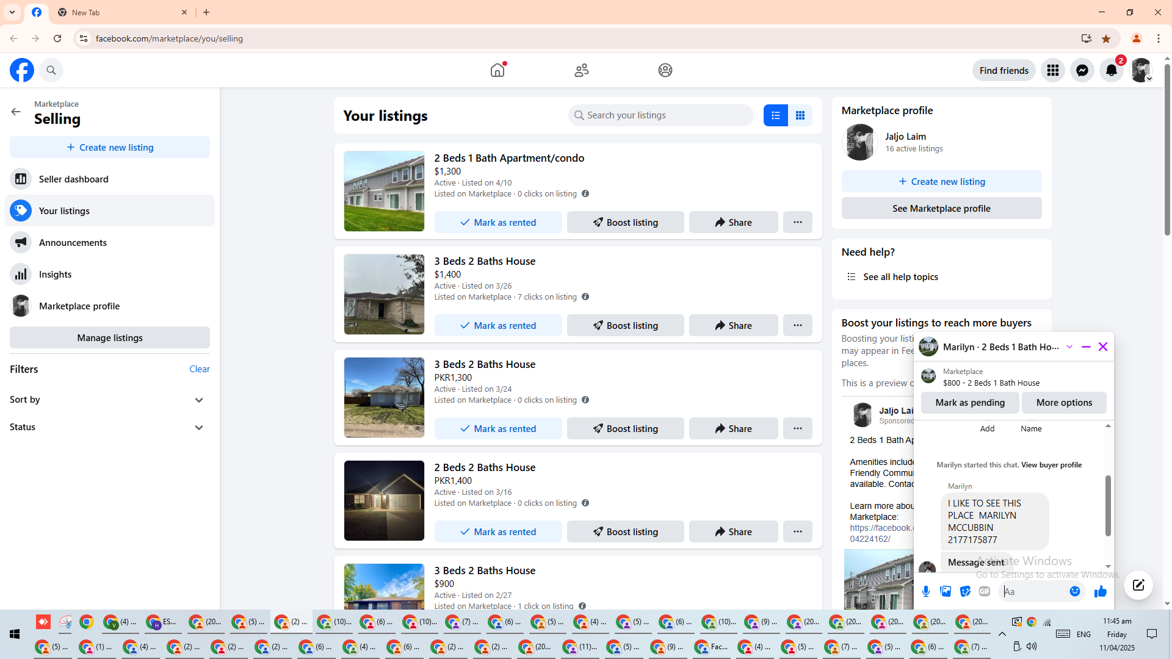Click the Manage listings button
Viewport: 1172px width, 659px height.
(x=110, y=337)
